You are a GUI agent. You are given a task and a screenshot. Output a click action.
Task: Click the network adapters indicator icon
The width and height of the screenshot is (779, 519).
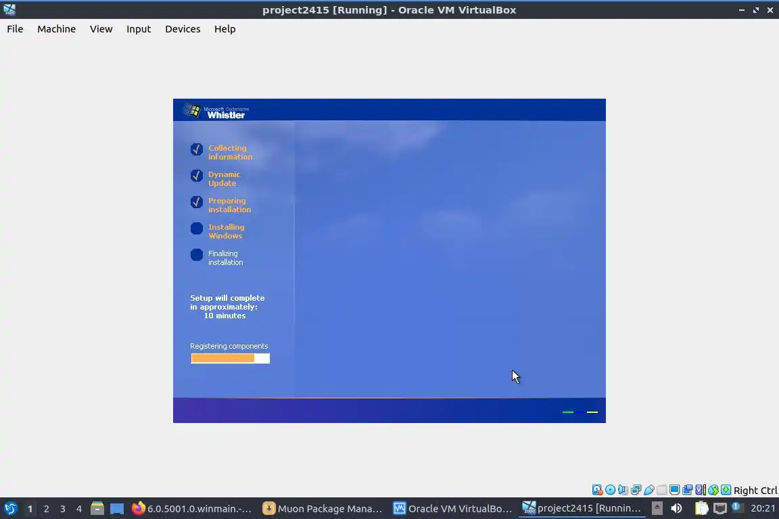click(636, 490)
